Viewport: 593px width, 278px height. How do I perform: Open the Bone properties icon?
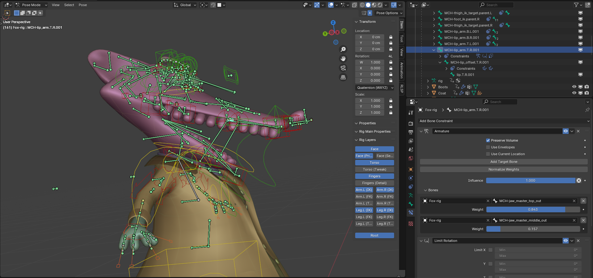[411, 204]
